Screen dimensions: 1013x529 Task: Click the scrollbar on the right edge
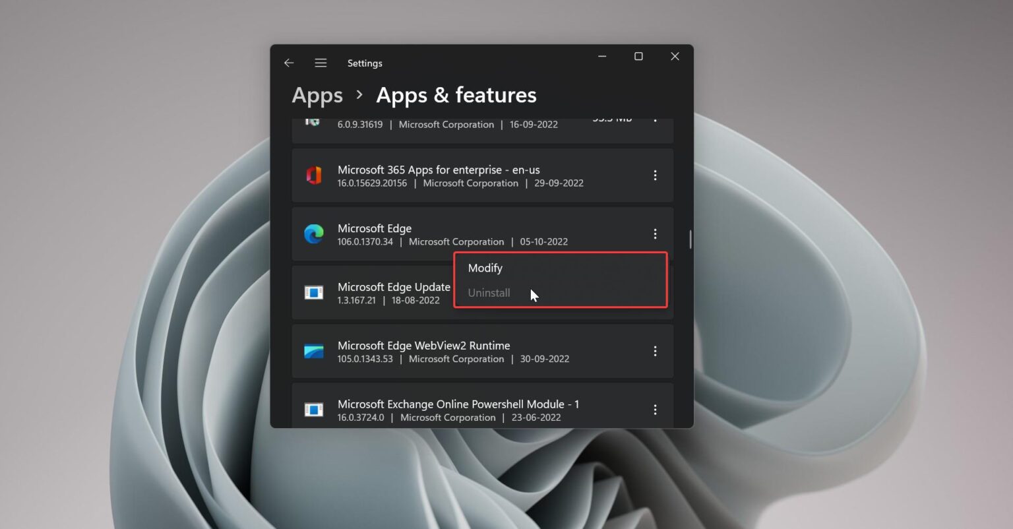click(x=690, y=239)
